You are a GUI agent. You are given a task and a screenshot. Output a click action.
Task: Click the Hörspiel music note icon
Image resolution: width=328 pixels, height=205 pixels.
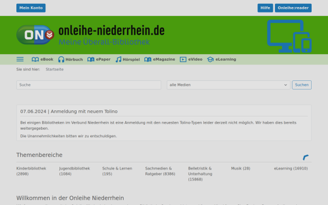point(119,60)
